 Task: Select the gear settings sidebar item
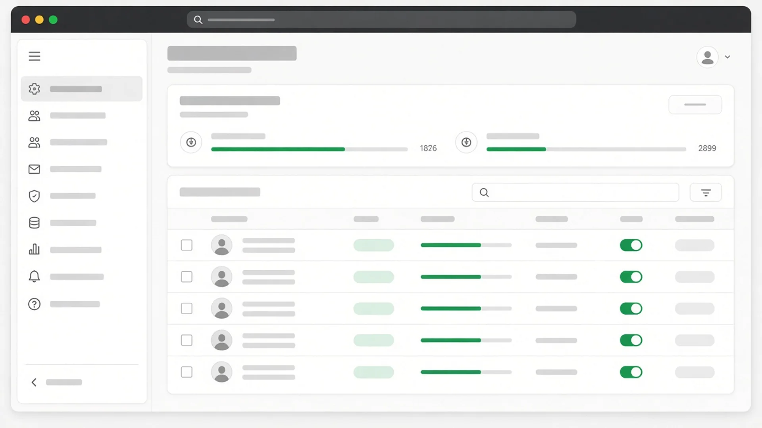point(81,89)
